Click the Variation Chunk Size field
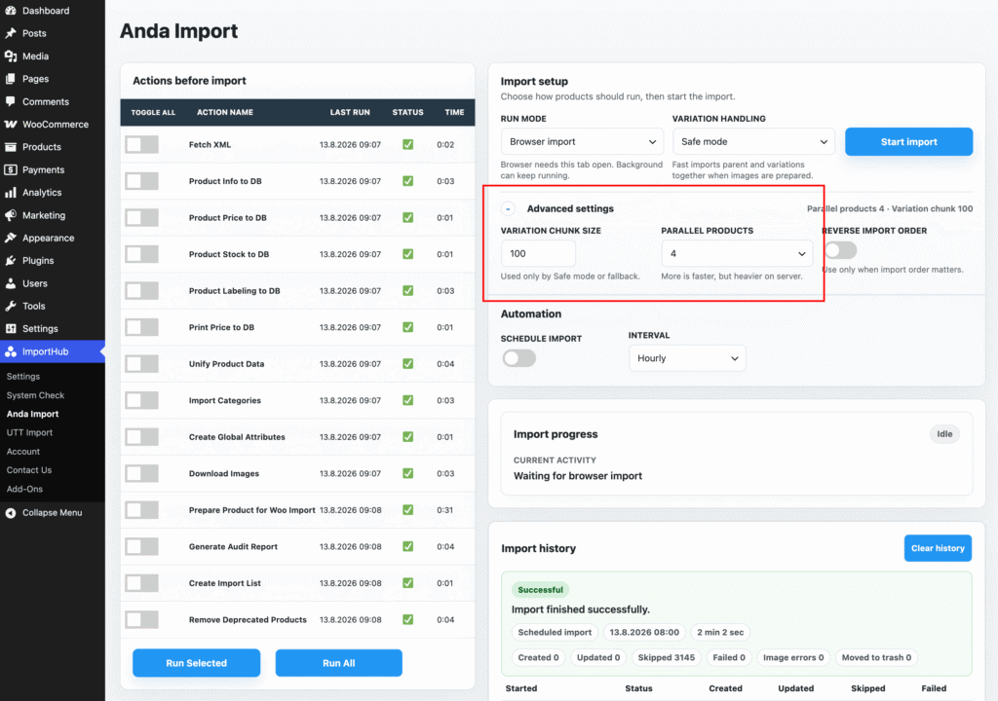998x701 pixels. tap(538, 253)
